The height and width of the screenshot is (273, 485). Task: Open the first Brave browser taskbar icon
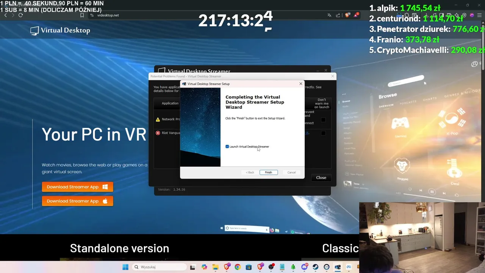point(227,267)
